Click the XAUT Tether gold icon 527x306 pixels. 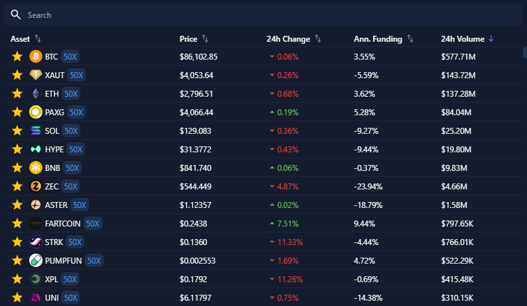pos(36,75)
